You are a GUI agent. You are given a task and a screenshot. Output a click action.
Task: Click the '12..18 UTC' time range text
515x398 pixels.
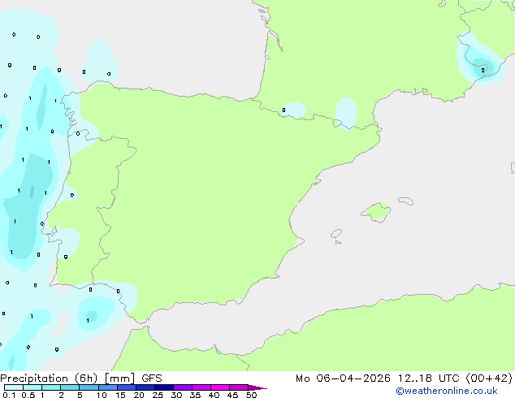click(428, 379)
